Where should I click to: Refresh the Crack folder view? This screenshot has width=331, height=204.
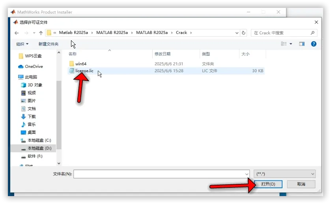click(243, 33)
